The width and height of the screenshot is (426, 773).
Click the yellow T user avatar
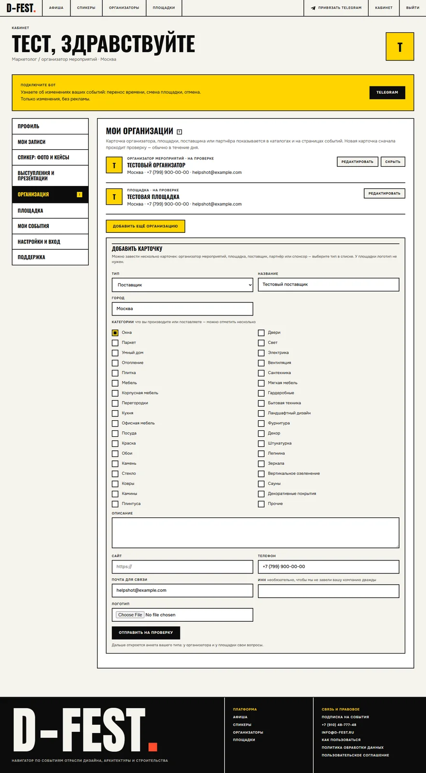pyautogui.click(x=400, y=47)
